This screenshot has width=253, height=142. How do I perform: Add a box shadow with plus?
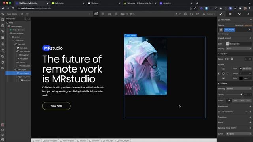(x=250, y=106)
